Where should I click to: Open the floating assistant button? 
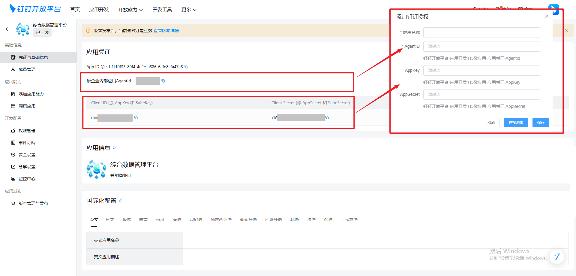point(557,257)
